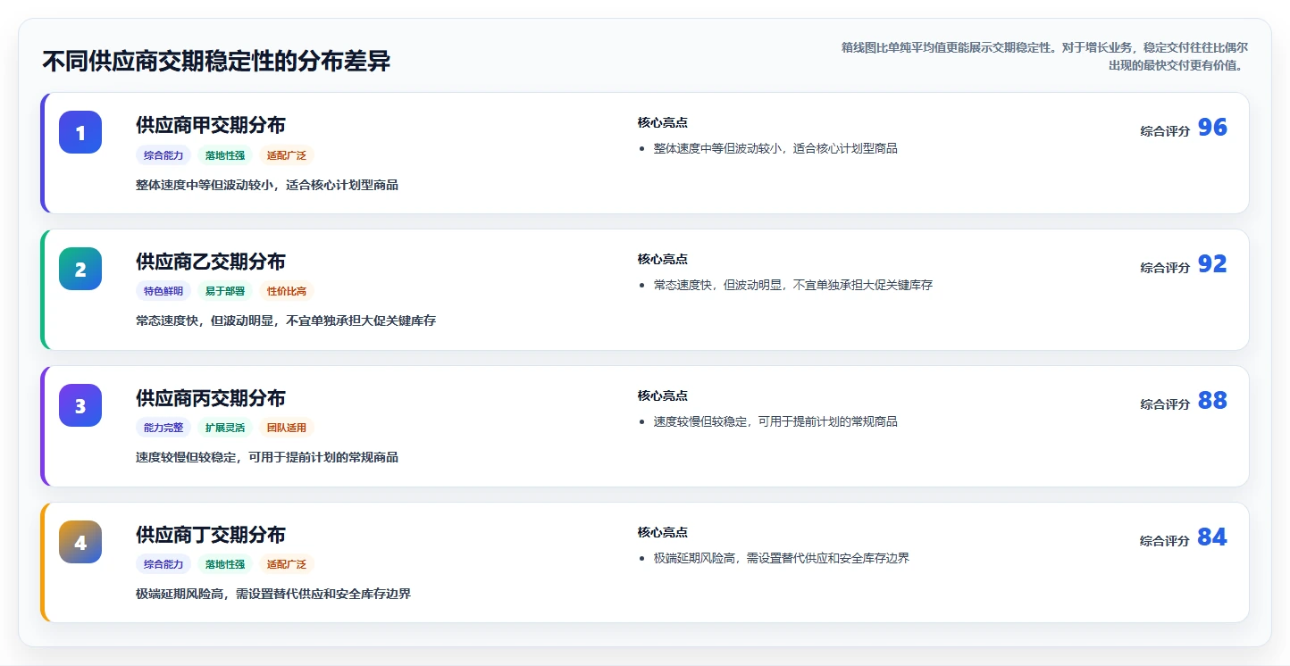The image size is (1290, 666).
Task: Click bold summary 极端延期风险高 below 供应商丁 tags
Action: tap(273, 594)
